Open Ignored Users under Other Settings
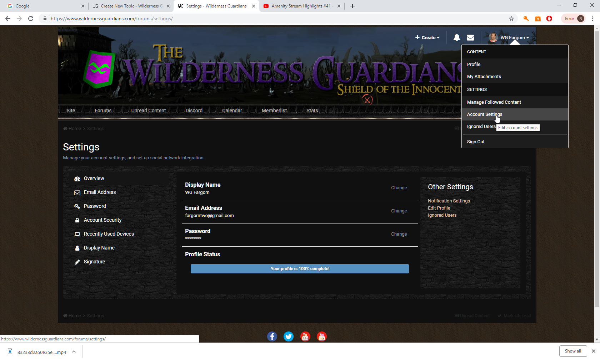Image resolution: width=600 pixels, height=360 pixels. coord(442,215)
